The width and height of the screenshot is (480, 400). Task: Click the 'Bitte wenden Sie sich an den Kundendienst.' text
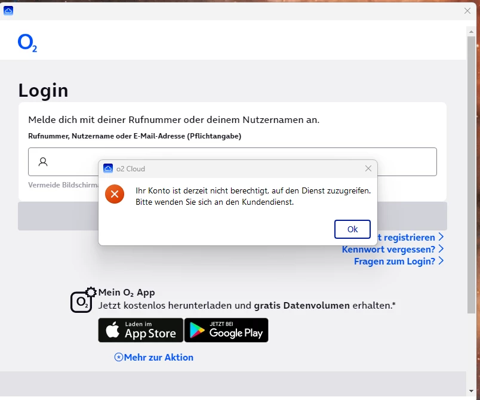(214, 202)
